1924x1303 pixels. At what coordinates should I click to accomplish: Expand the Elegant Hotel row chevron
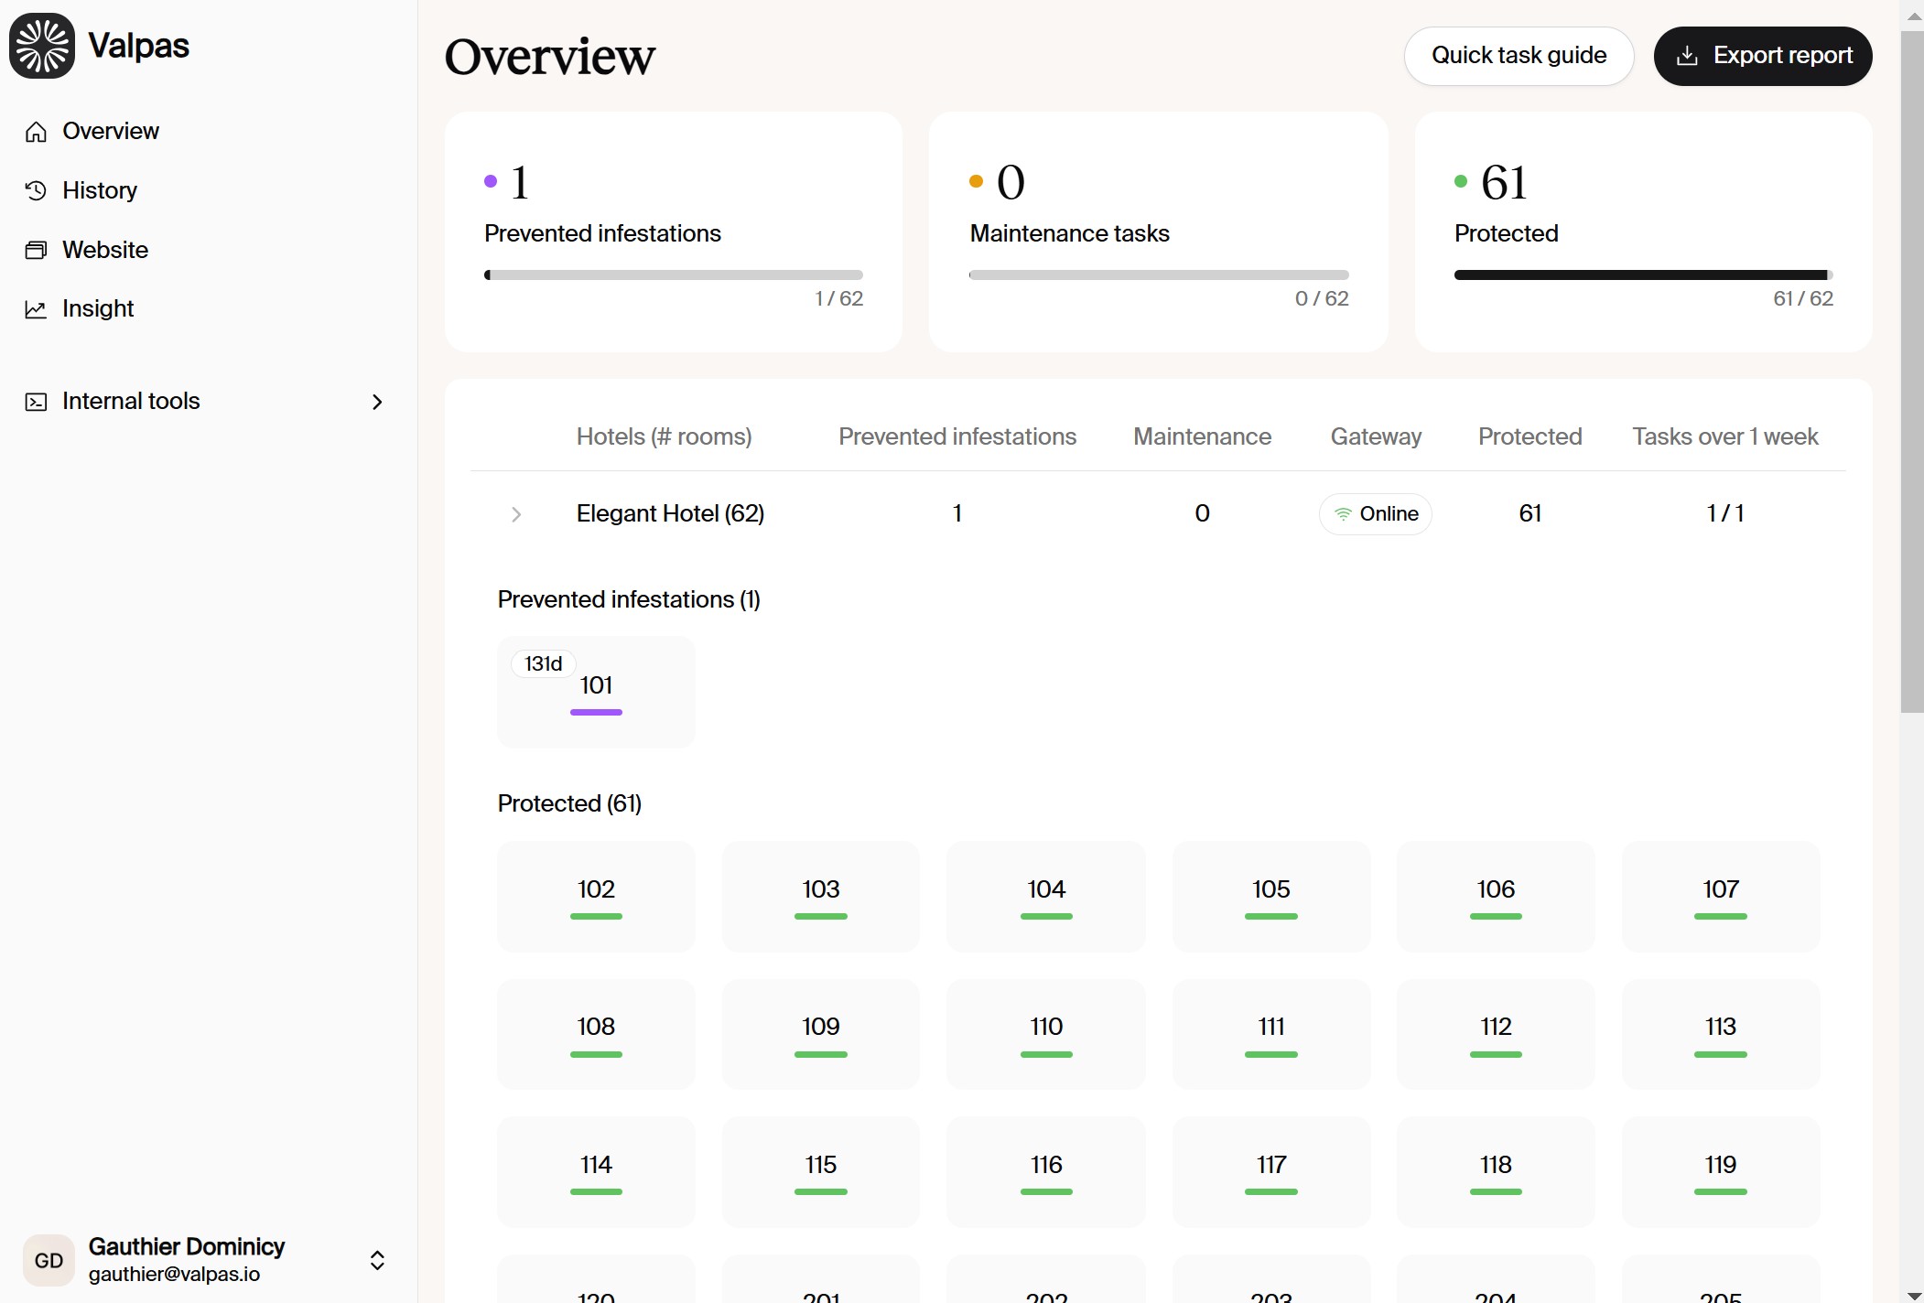pos(516,514)
